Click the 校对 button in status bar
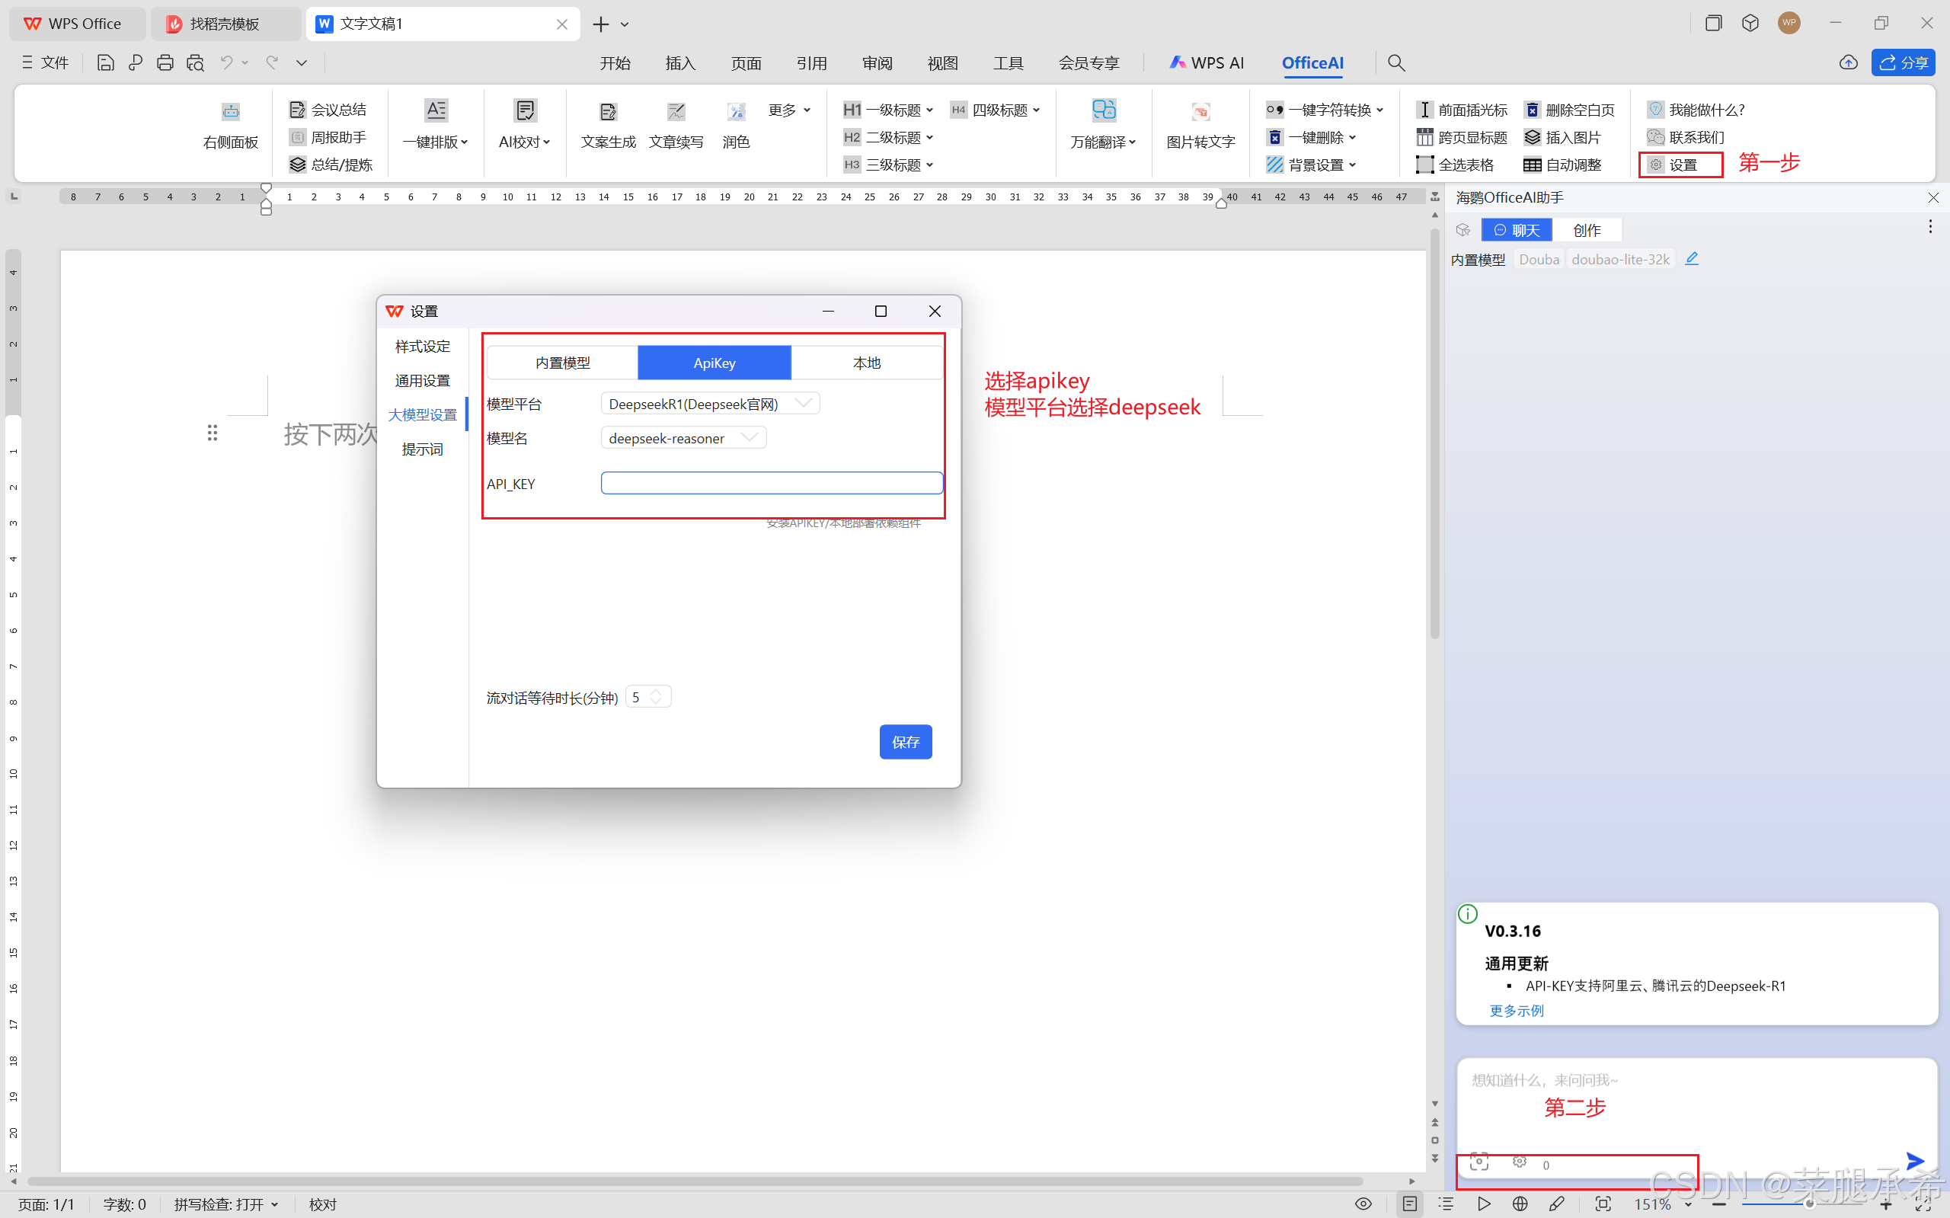This screenshot has height=1218, width=1950. coord(323,1204)
